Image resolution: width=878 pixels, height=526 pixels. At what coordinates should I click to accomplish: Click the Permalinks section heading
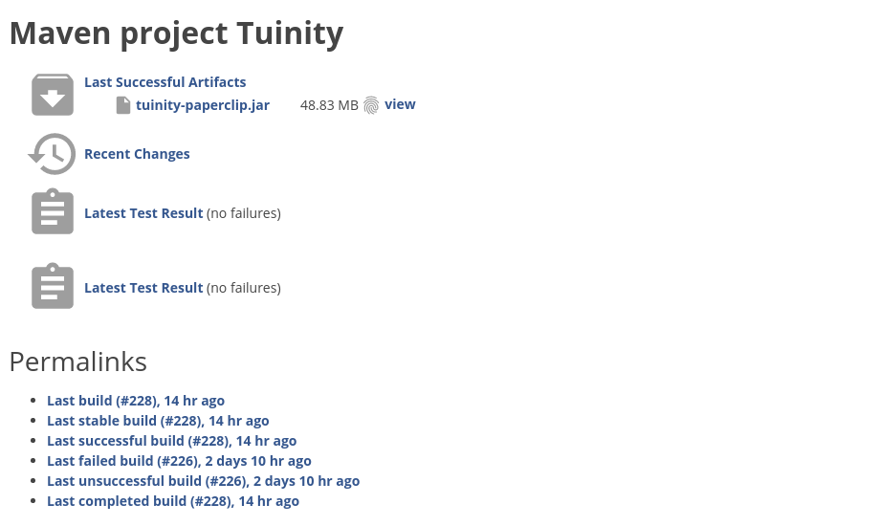(78, 362)
